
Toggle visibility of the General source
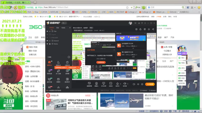[47, 41]
